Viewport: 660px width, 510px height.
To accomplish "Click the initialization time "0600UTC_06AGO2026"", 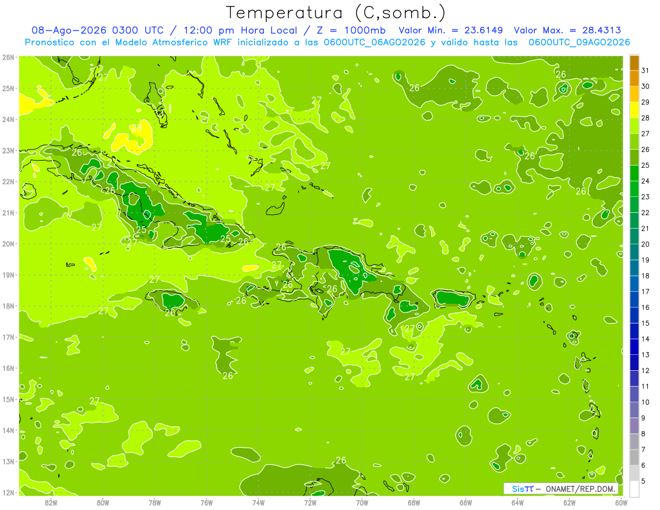I will click(x=375, y=42).
